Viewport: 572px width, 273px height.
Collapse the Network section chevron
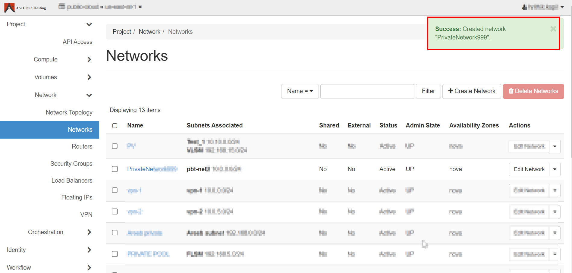(89, 95)
